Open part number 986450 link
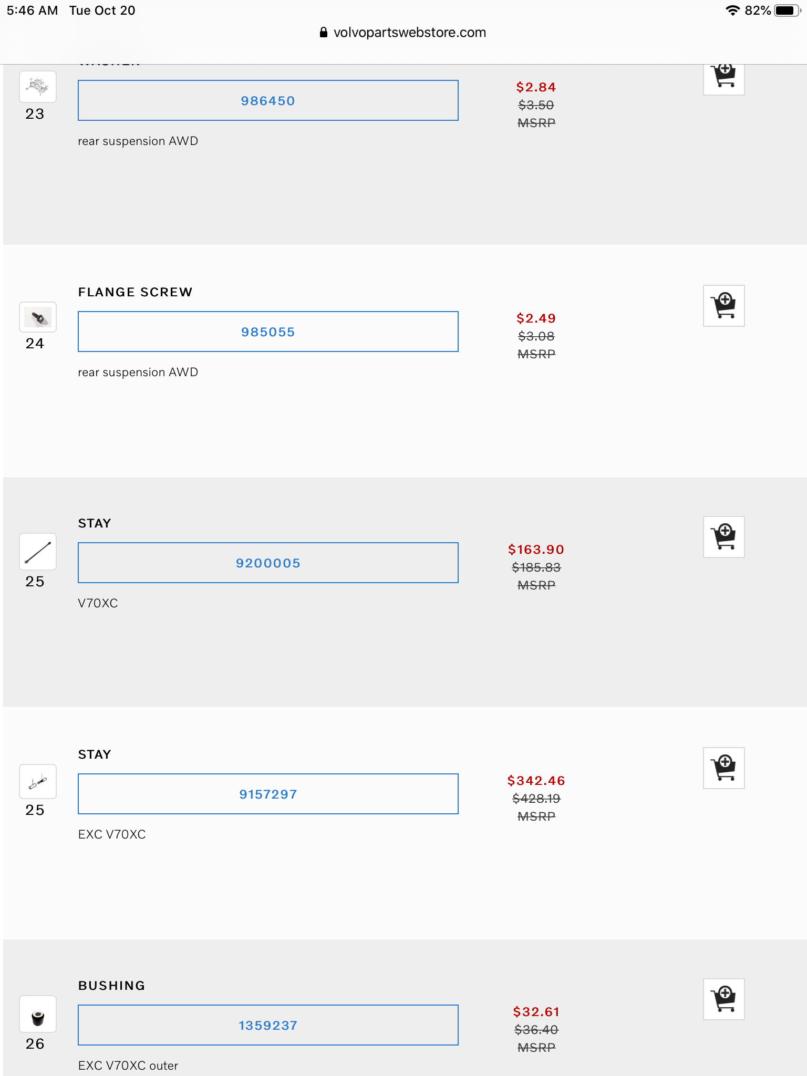The height and width of the screenshot is (1076, 807). pos(268,101)
